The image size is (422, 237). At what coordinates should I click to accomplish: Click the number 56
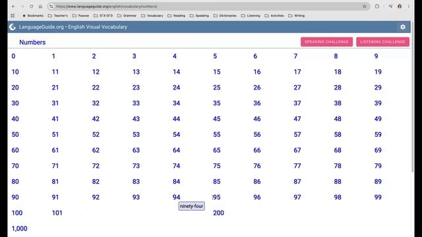tap(257, 134)
